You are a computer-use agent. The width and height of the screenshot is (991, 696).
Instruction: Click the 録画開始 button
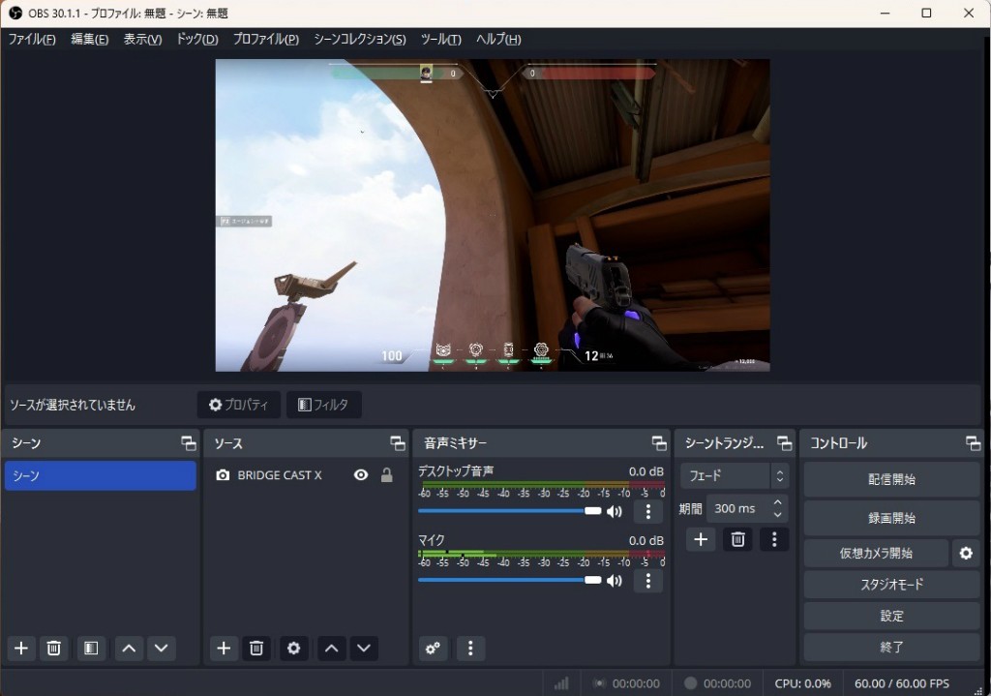[891, 518]
